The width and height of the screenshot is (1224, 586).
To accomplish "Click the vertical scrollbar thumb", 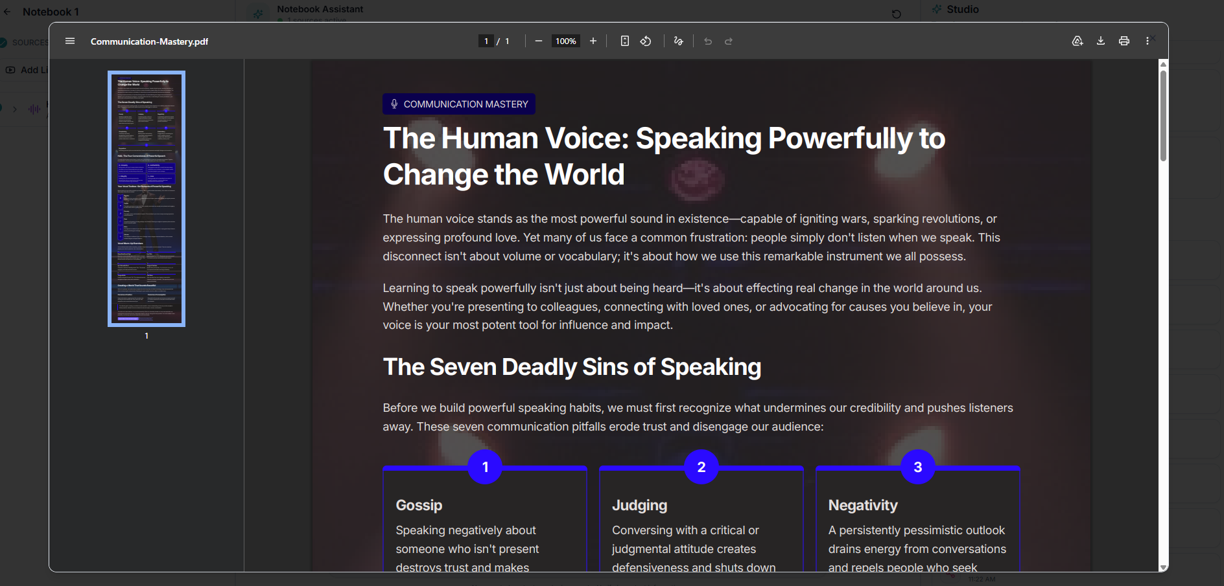I will pos(1163,115).
